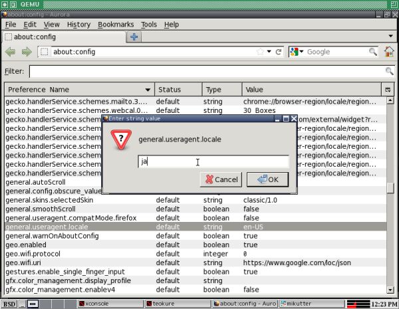Open the Bookmarks menu
399x309 pixels.
(x=116, y=25)
